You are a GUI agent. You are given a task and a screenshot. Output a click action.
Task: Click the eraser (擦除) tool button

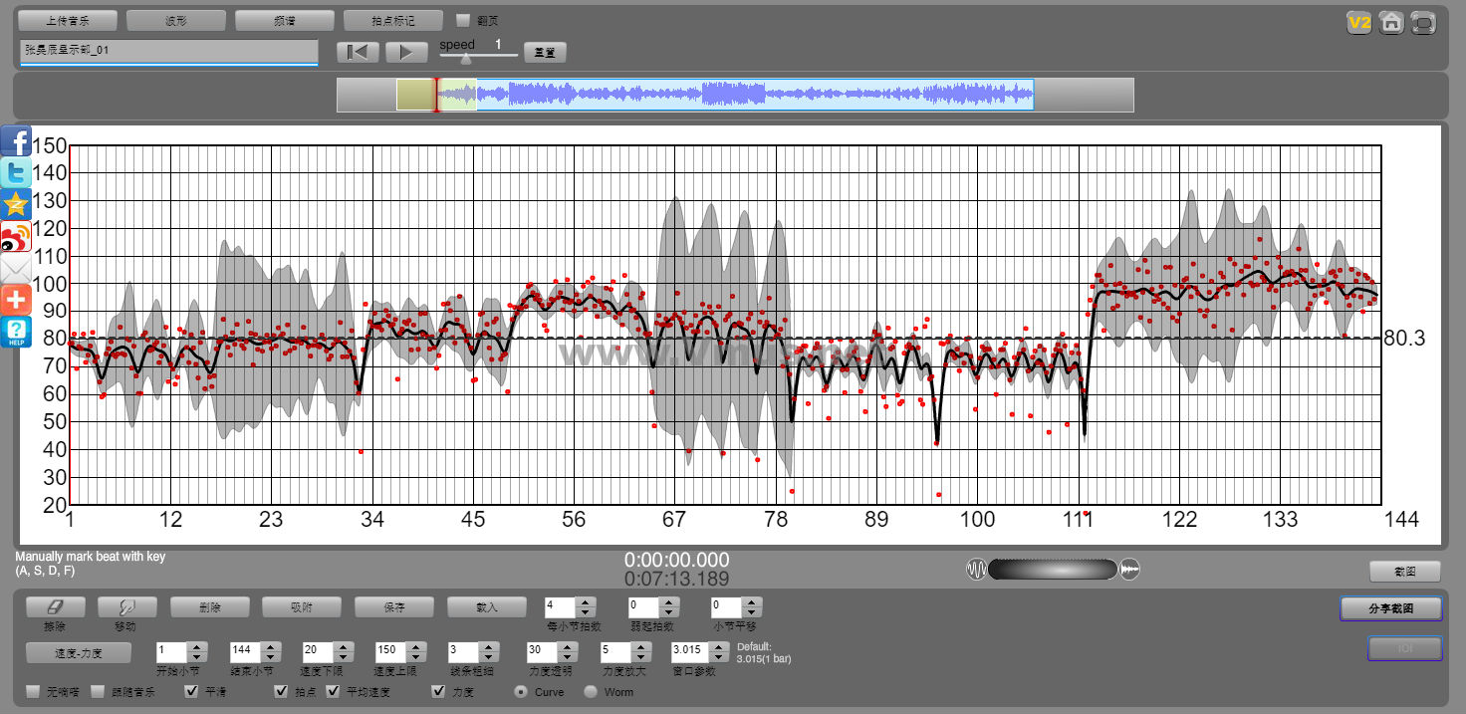point(55,606)
